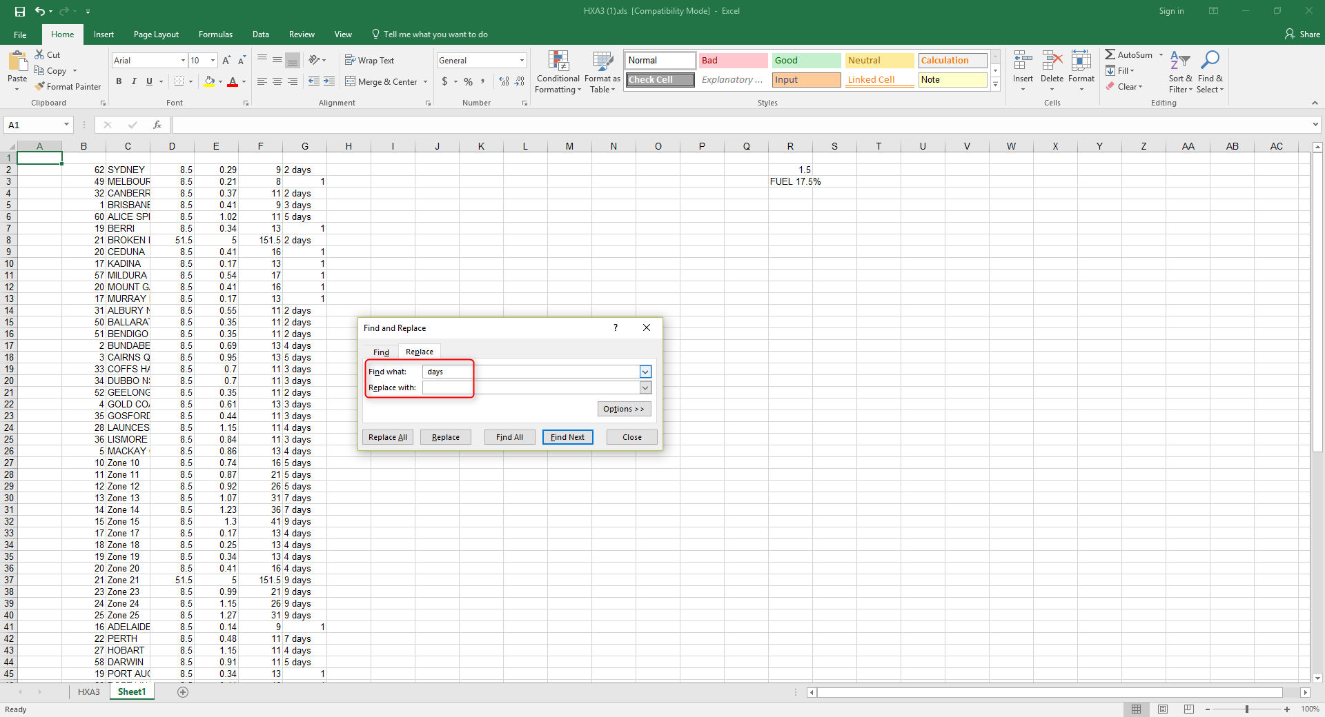
Task: Open the font size dropdown
Action: coord(213,61)
